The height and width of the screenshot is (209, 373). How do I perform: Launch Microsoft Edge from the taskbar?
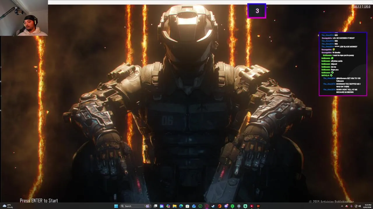[181, 206]
